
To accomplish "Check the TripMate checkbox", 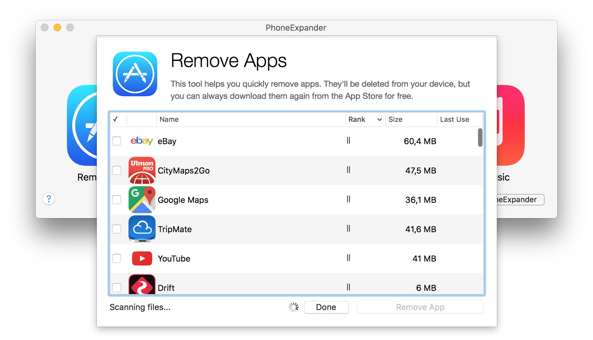I will tap(117, 229).
